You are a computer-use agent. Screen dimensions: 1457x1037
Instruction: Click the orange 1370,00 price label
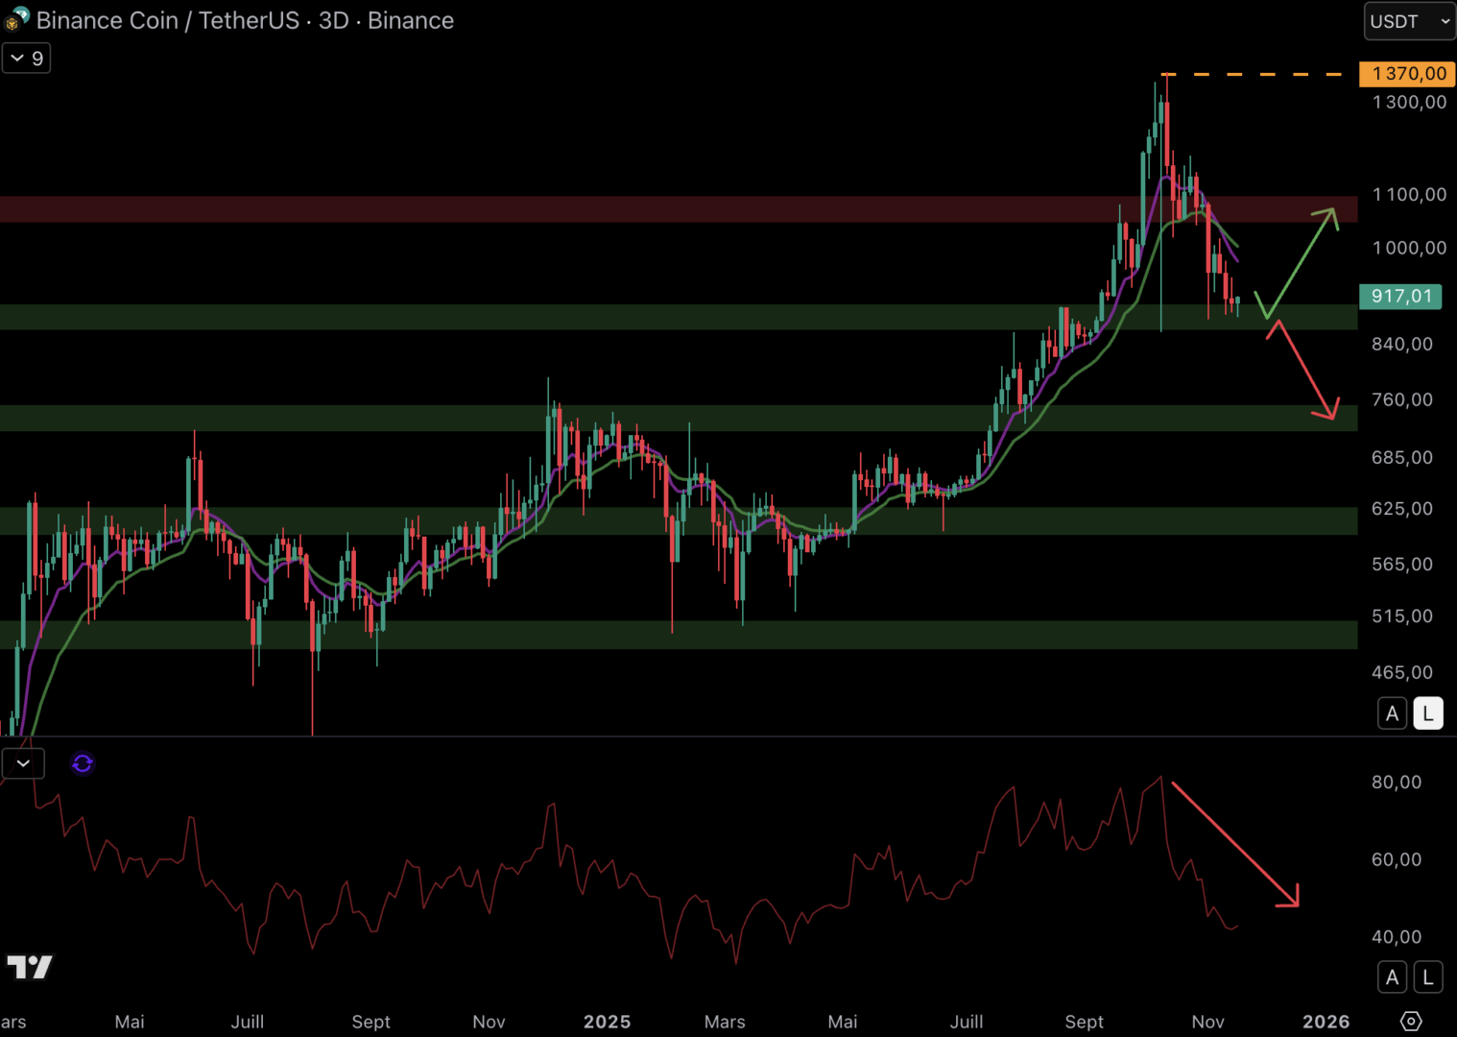pos(1407,74)
